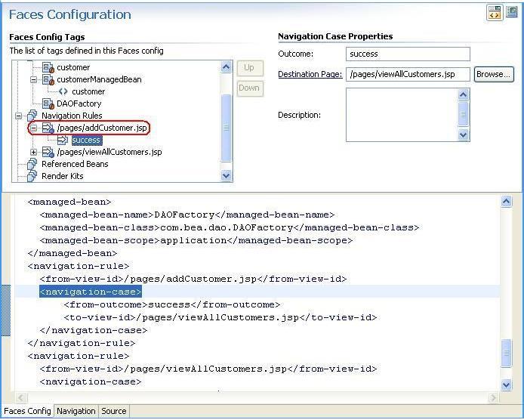Click the properties view icon in the header
The height and width of the screenshot is (420, 524).
click(x=512, y=12)
